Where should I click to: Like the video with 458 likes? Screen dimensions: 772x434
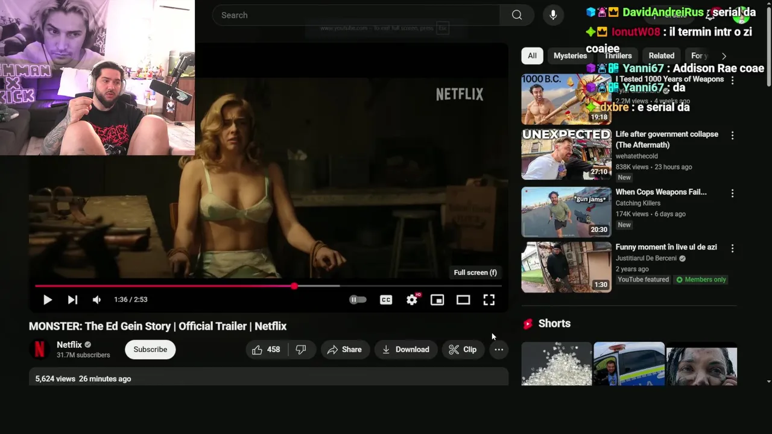pyautogui.click(x=267, y=350)
